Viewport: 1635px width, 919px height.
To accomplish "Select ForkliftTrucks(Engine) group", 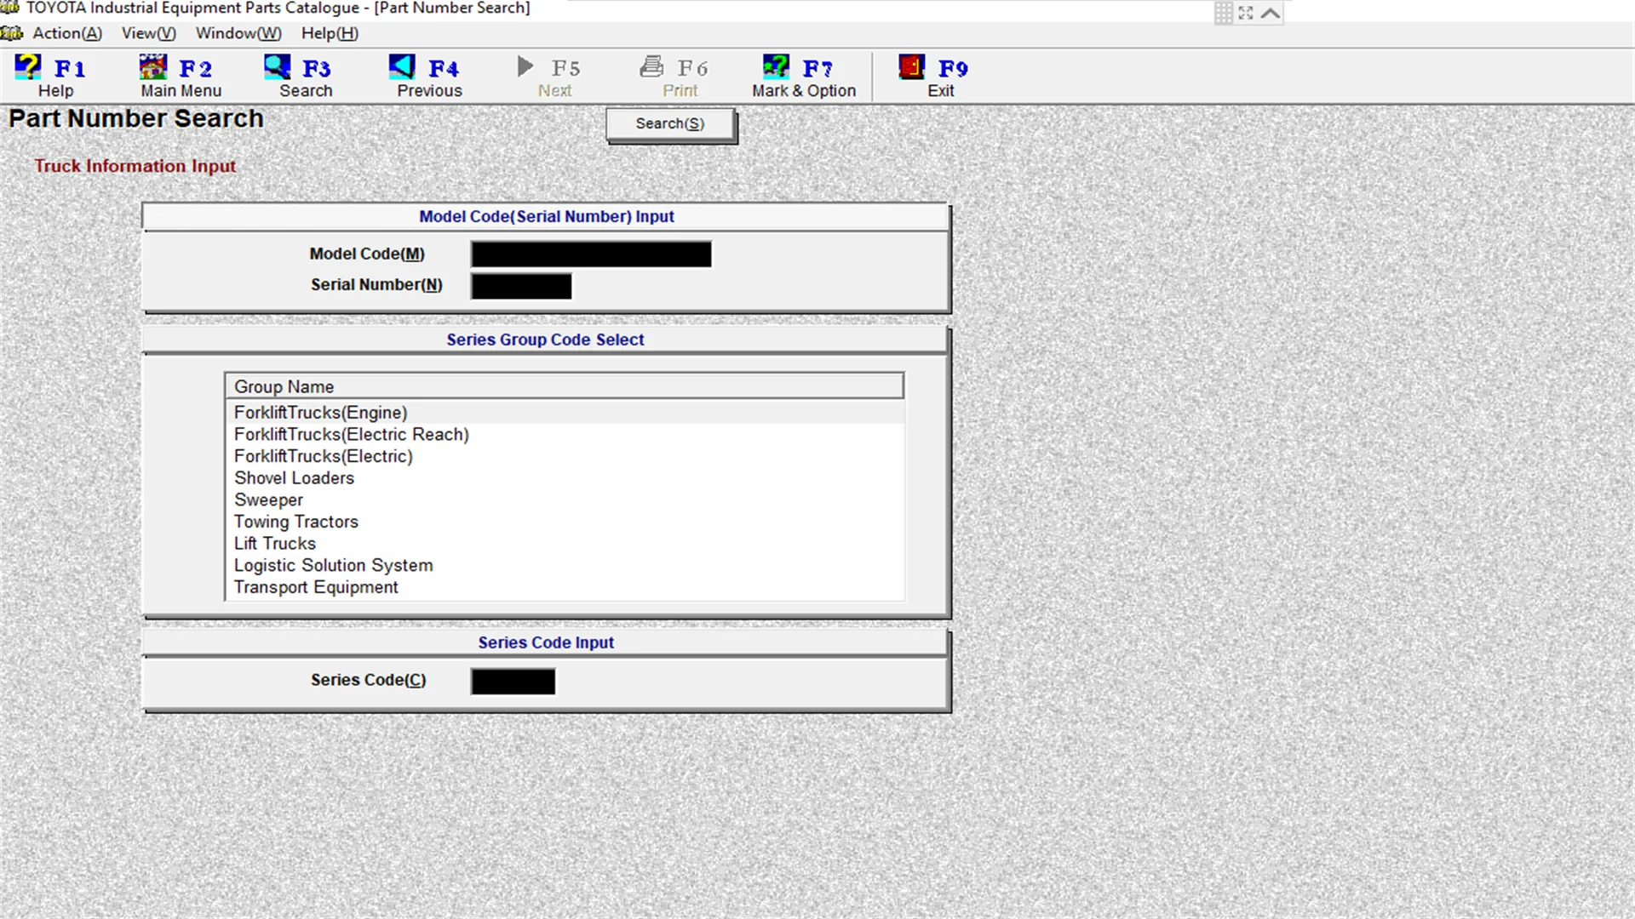I will coord(564,413).
